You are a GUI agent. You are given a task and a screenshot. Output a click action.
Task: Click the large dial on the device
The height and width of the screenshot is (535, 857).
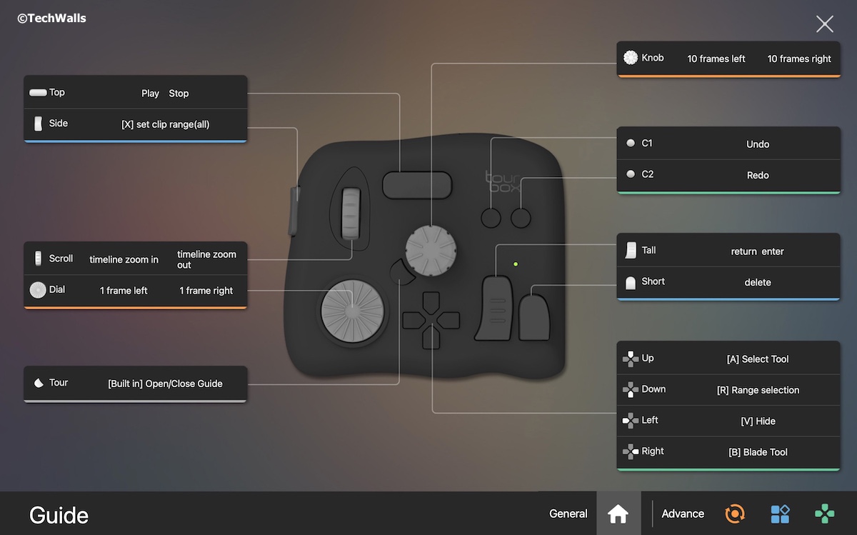pyautogui.click(x=351, y=312)
